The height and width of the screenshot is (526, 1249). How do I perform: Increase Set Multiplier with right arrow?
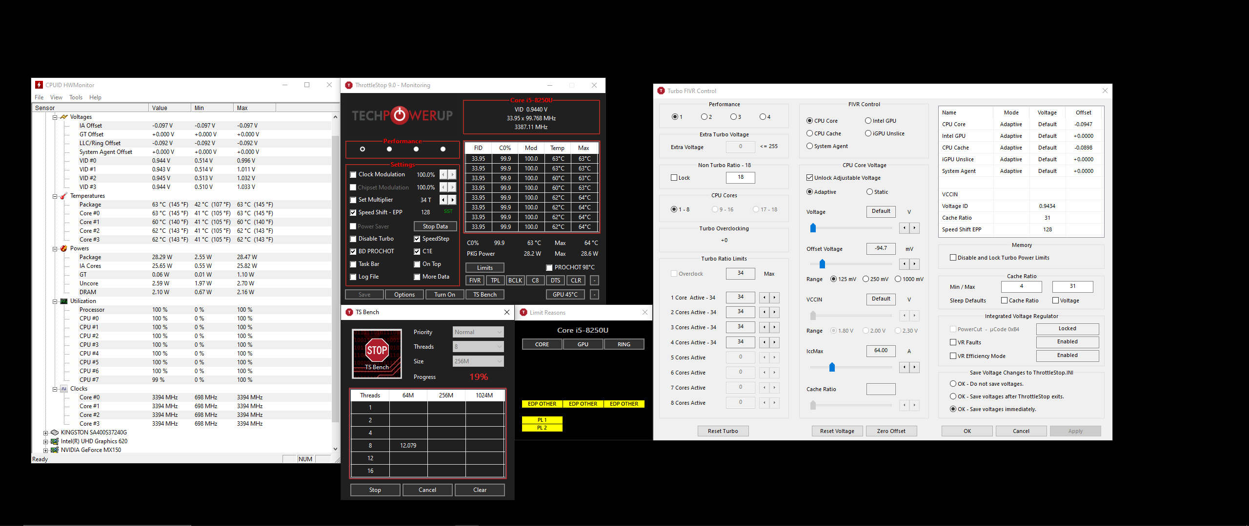(452, 200)
